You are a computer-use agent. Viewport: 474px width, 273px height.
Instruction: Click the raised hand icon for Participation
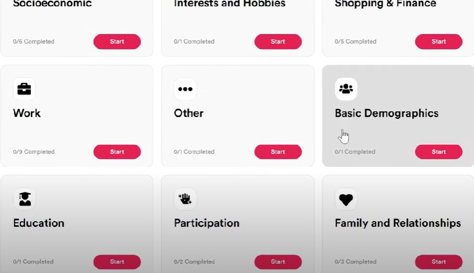coord(185,199)
